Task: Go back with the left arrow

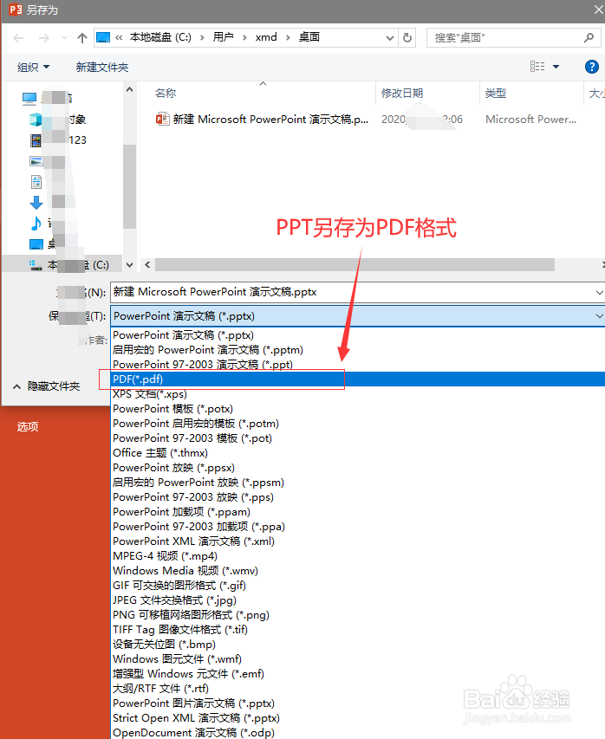Action: [x=18, y=38]
